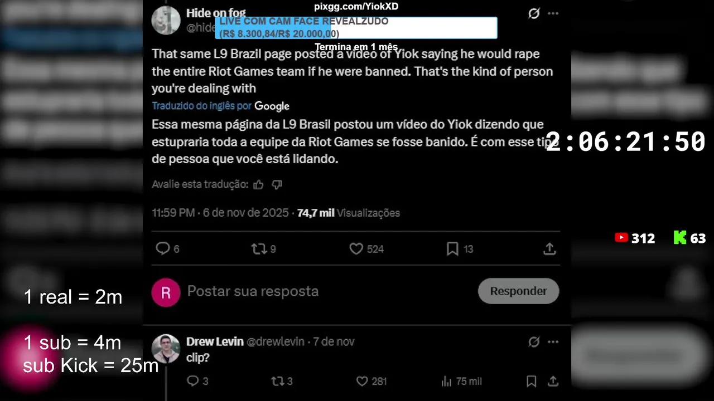Like Drew Levin's reply with heart icon
The width and height of the screenshot is (714, 401).
(362, 381)
